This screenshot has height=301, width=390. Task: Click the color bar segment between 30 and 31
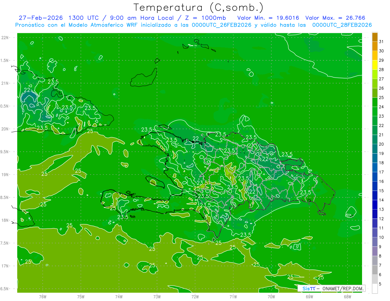tap(375, 46)
